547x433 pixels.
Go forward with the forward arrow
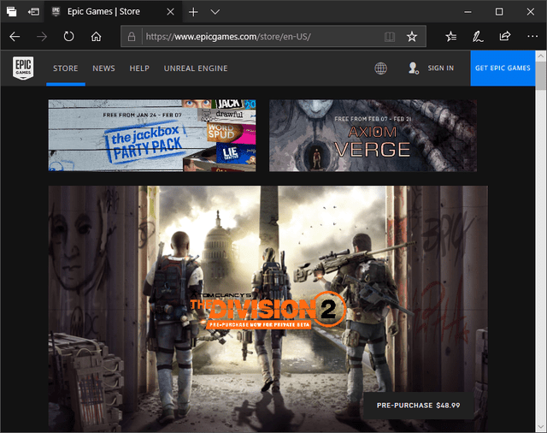click(42, 36)
